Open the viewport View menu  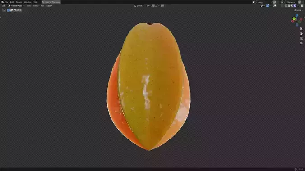pos(29,6)
